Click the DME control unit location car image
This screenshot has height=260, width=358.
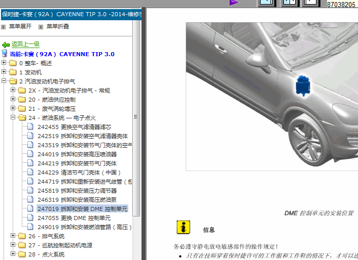pyautogui.click(x=272, y=96)
